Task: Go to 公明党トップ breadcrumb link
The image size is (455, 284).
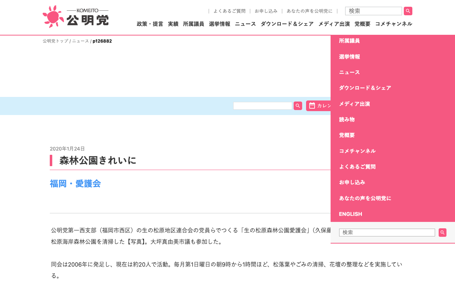Action: click(55, 41)
